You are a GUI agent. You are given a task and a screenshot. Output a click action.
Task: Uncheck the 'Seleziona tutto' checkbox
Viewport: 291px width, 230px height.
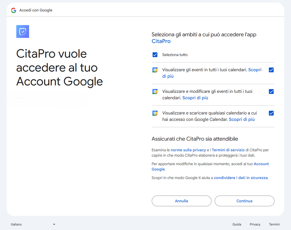click(x=155, y=55)
